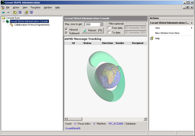195x136 pixels.
Task: Open the Window menu
Action: point(48,7)
